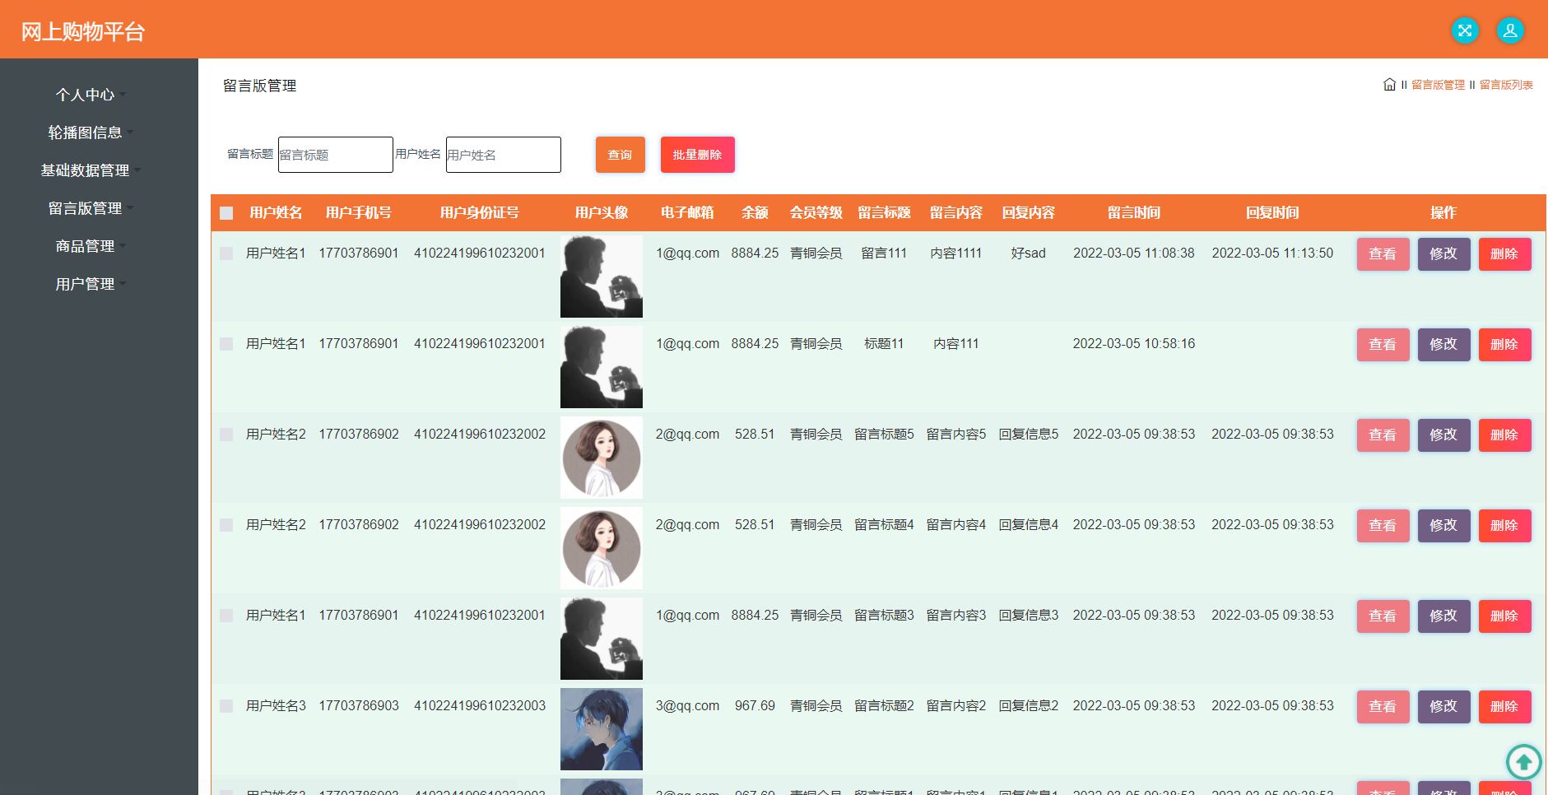The height and width of the screenshot is (795, 1548).
Task: Click the reply content 好sad cell
Action: pyautogui.click(x=1029, y=253)
